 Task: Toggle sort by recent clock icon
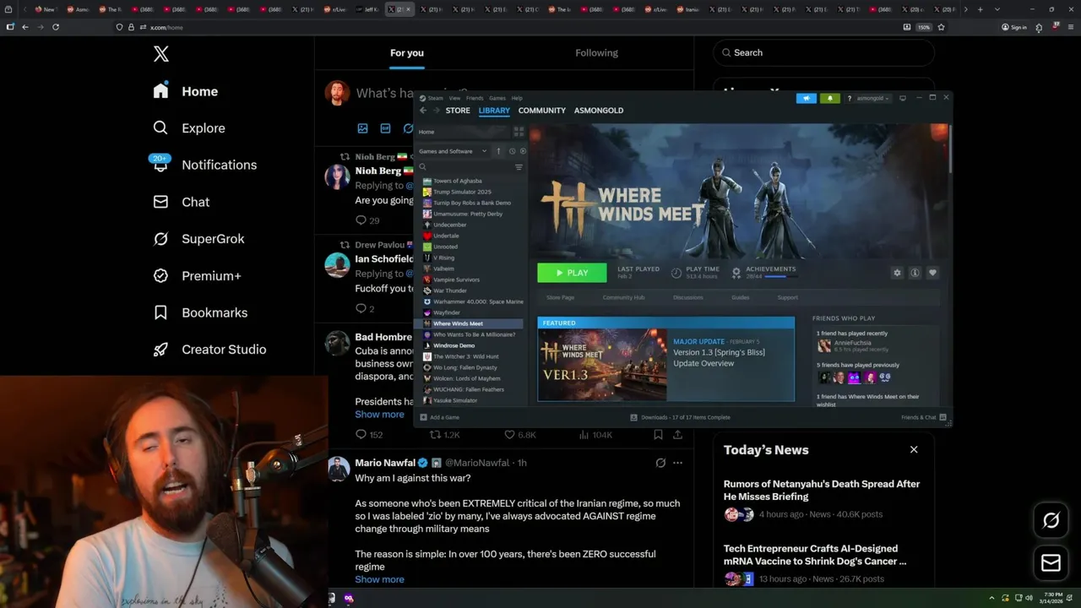coord(512,151)
